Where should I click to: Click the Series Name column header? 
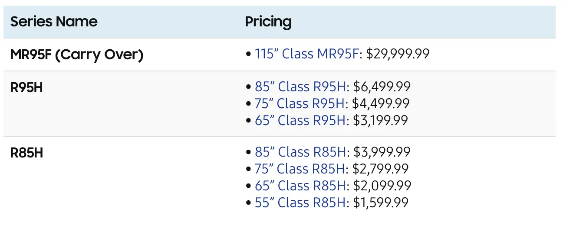pos(54,22)
